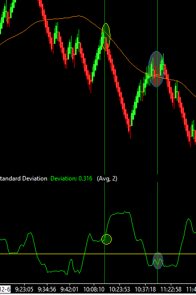
Task: Click the 9:42:01 time axis label
Action: pyautogui.click(x=70, y=289)
